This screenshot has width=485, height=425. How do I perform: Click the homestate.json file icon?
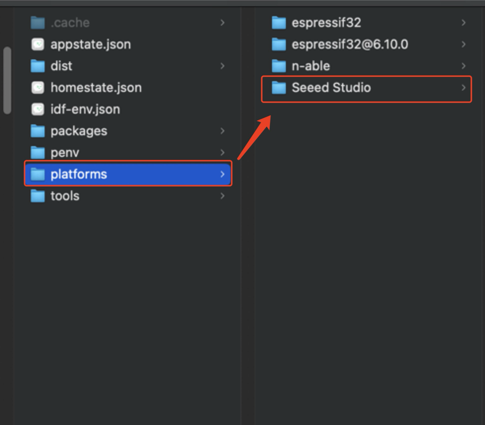(x=37, y=87)
